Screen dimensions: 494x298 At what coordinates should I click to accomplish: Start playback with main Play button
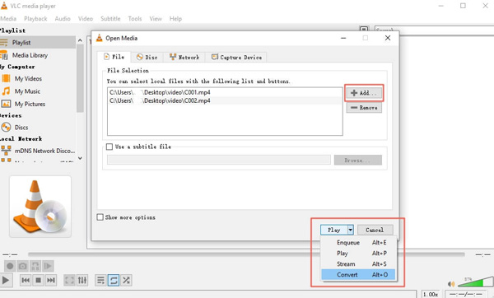click(6, 280)
